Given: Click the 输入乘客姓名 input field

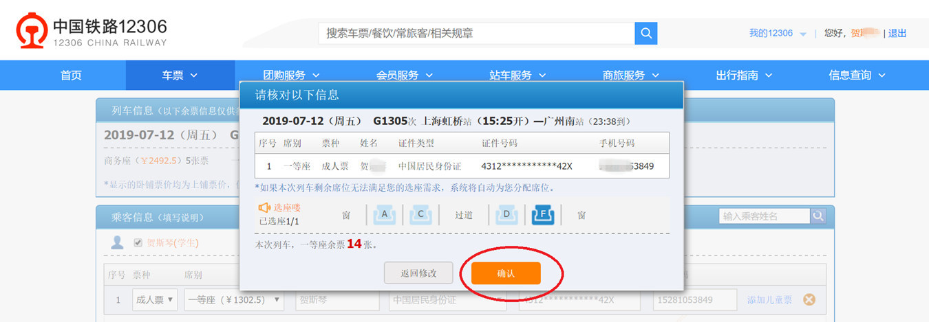Looking at the screenshot, I should (764, 216).
